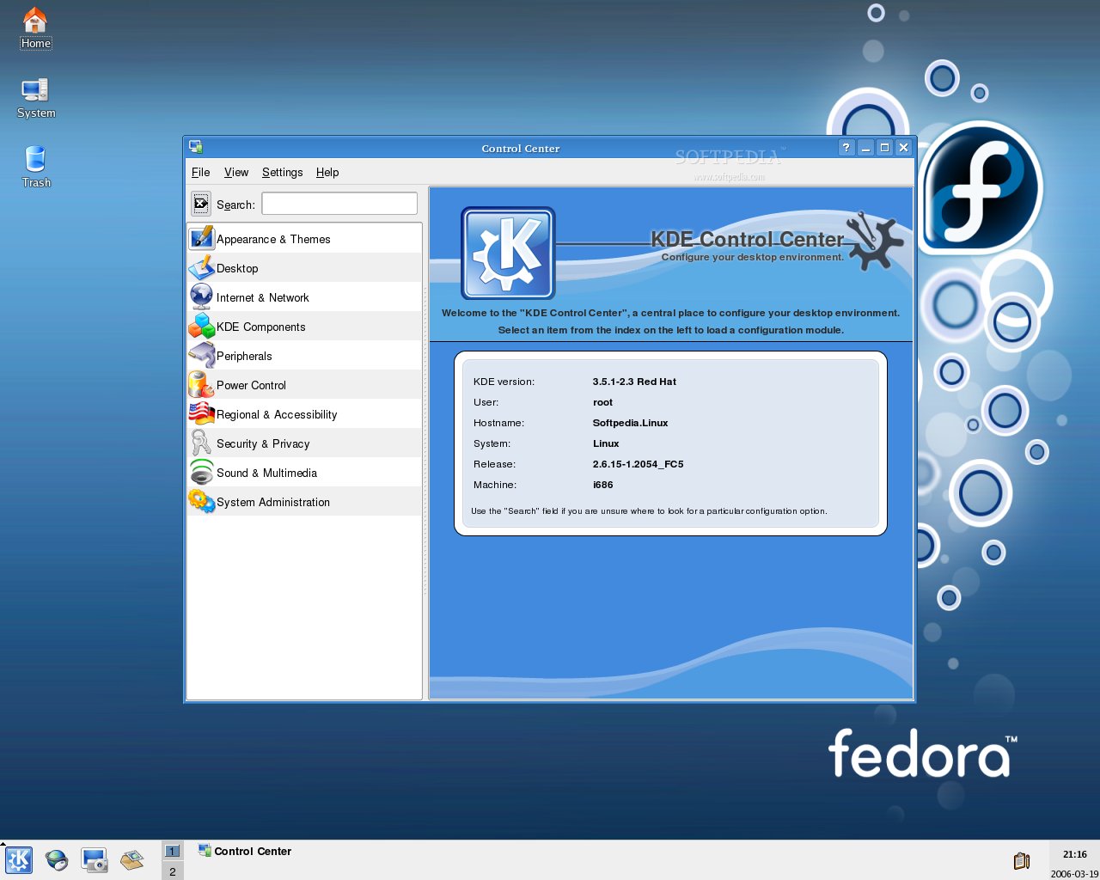Switch to virtual desktop 2 in pager

pyautogui.click(x=172, y=871)
